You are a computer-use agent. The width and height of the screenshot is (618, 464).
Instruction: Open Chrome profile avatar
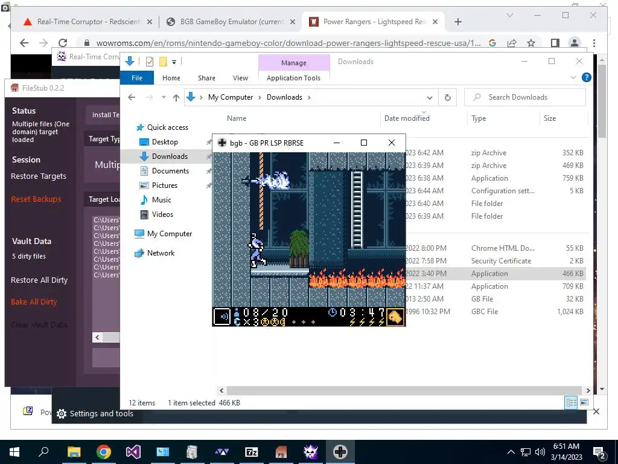(x=575, y=43)
